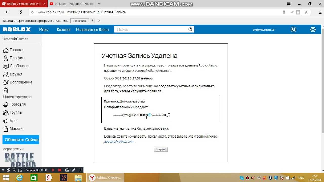This screenshot has height=182, width=324.
Task: Click the Включить button
Action: 79,21
